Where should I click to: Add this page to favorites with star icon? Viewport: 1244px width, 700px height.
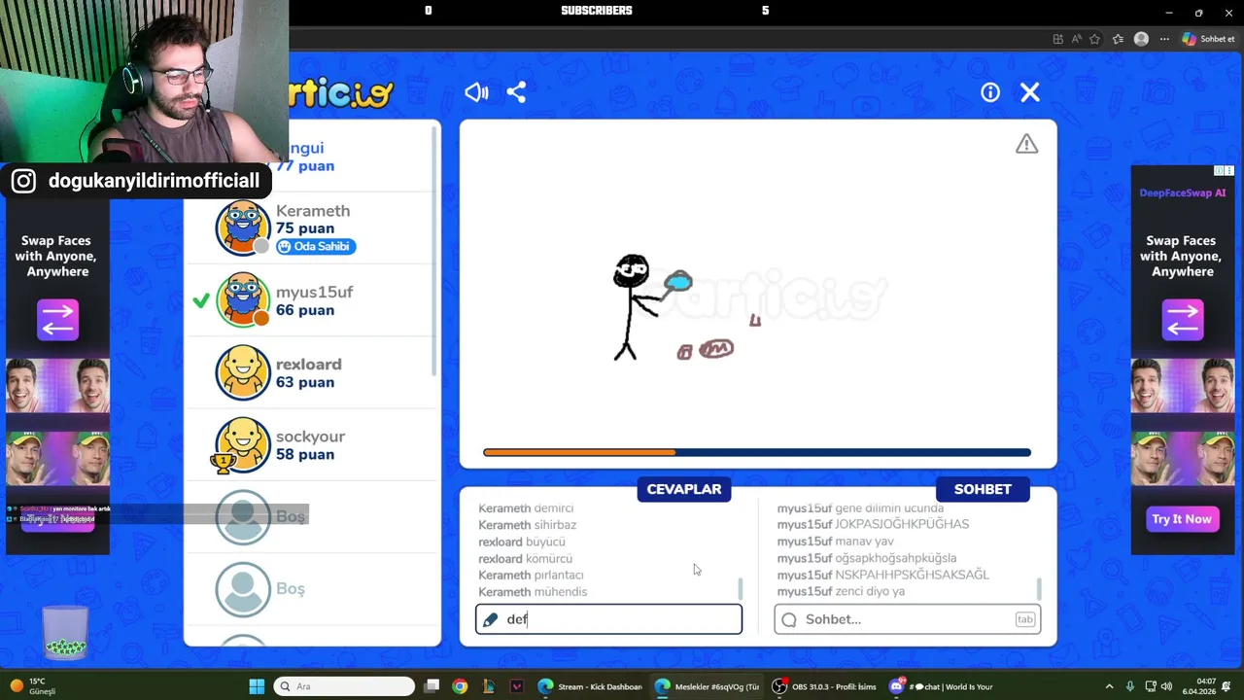pyautogui.click(x=1094, y=39)
